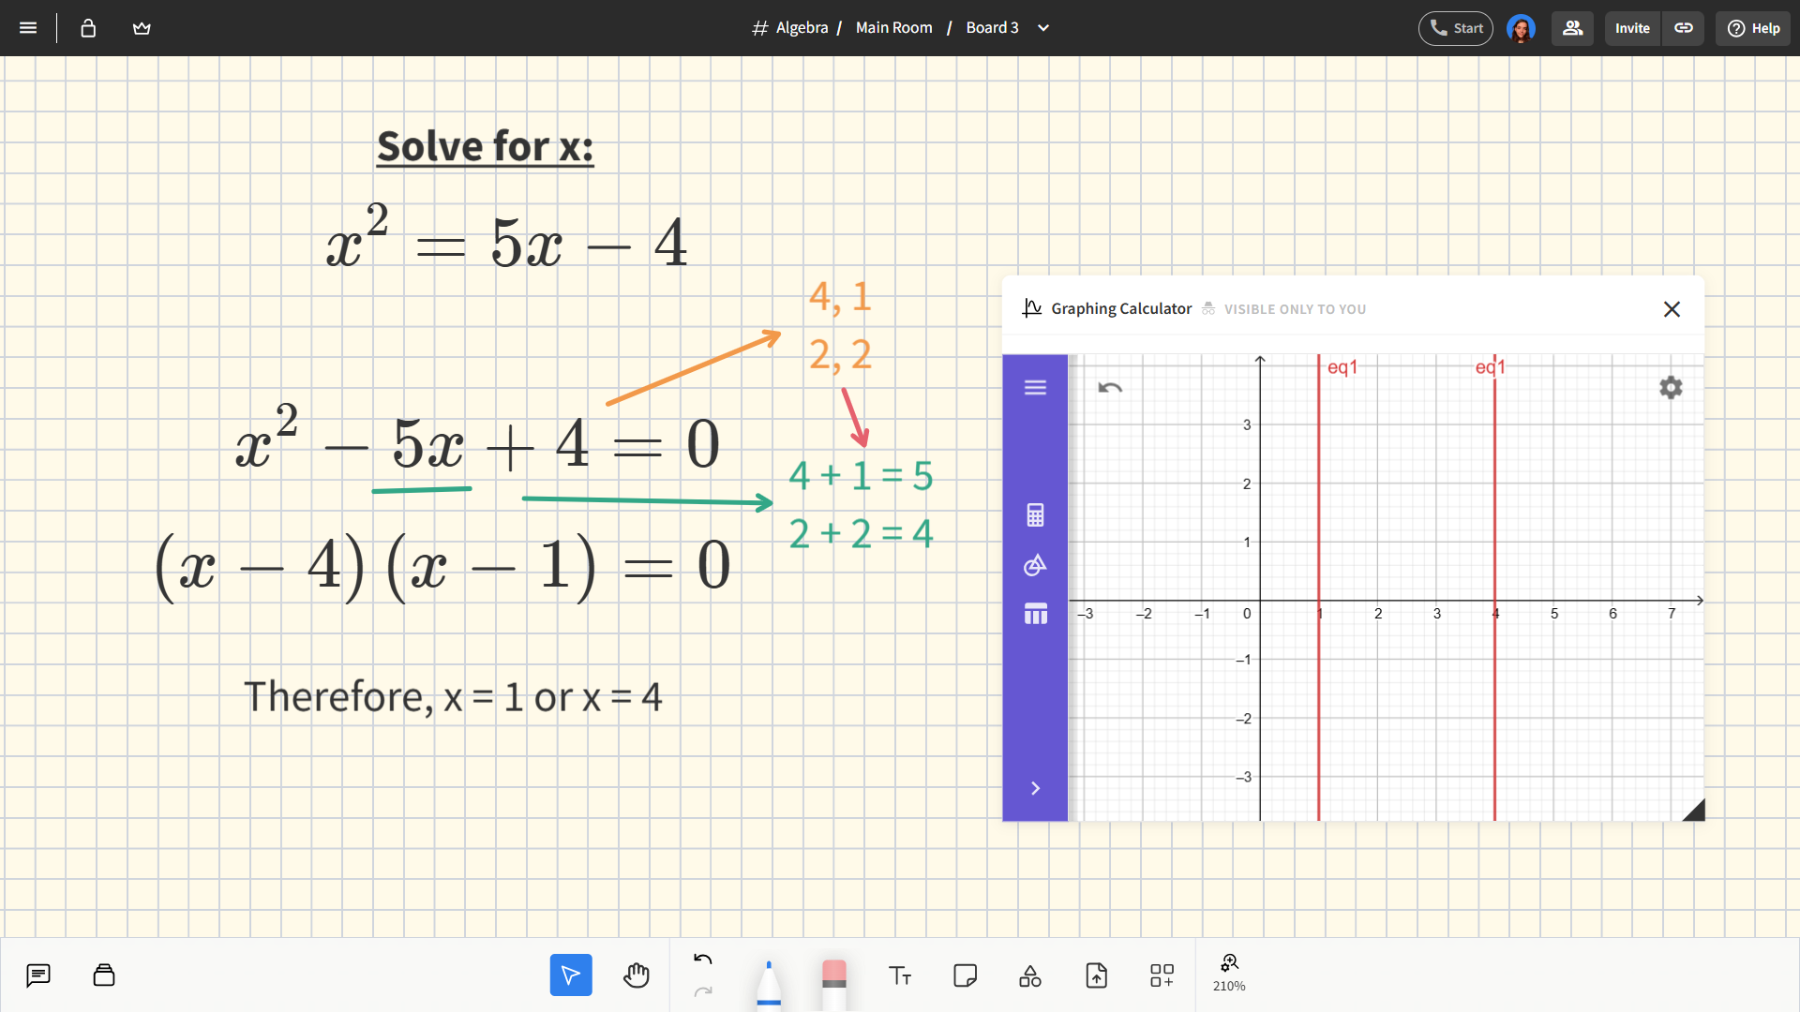
Task: Select the pointer select tool
Action: pos(571,975)
